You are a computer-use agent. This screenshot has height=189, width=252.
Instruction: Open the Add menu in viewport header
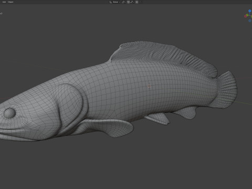(x=4, y=2)
